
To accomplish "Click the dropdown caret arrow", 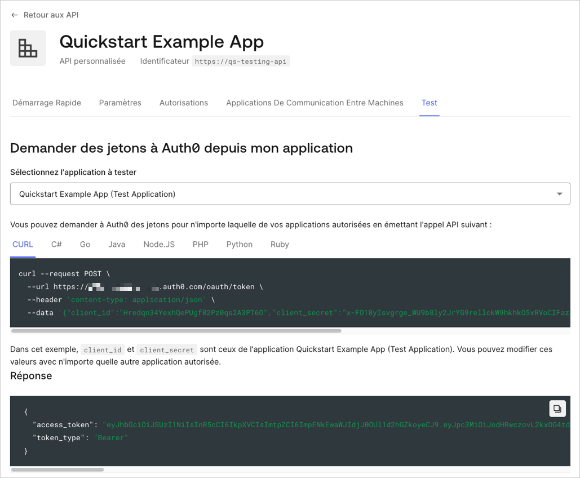I will 560,194.
